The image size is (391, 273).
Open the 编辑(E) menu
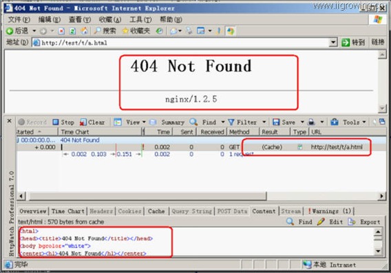[x=50, y=19]
